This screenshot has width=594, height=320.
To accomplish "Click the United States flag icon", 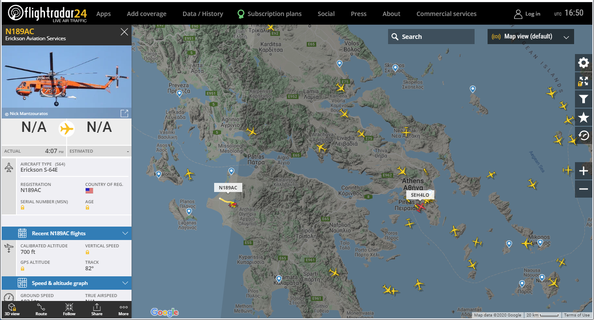I will pos(89,191).
